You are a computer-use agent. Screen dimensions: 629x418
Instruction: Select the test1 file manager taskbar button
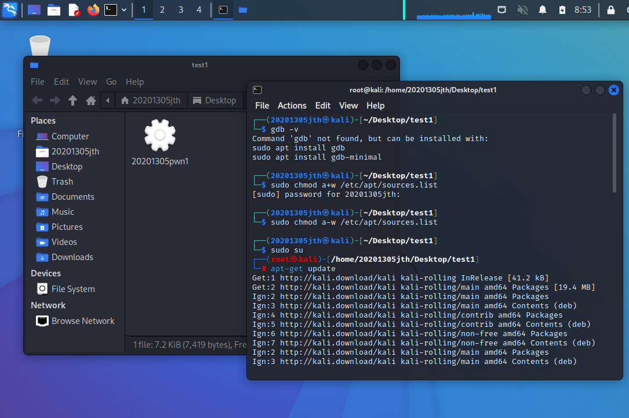pyautogui.click(x=243, y=10)
